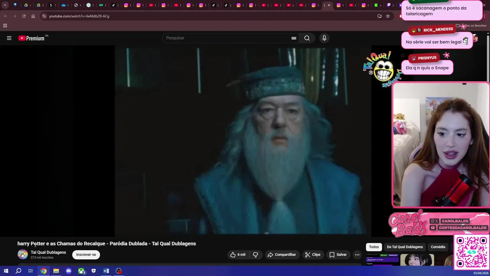
Task: Go back in browser history
Action: click(x=5, y=16)
